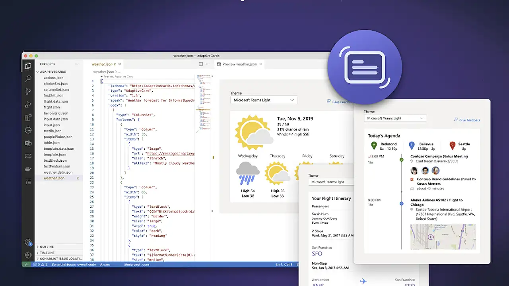The image size is (509, 286).
Task: Open helloworld.json in the Explorer
Action: pos(56,113)
